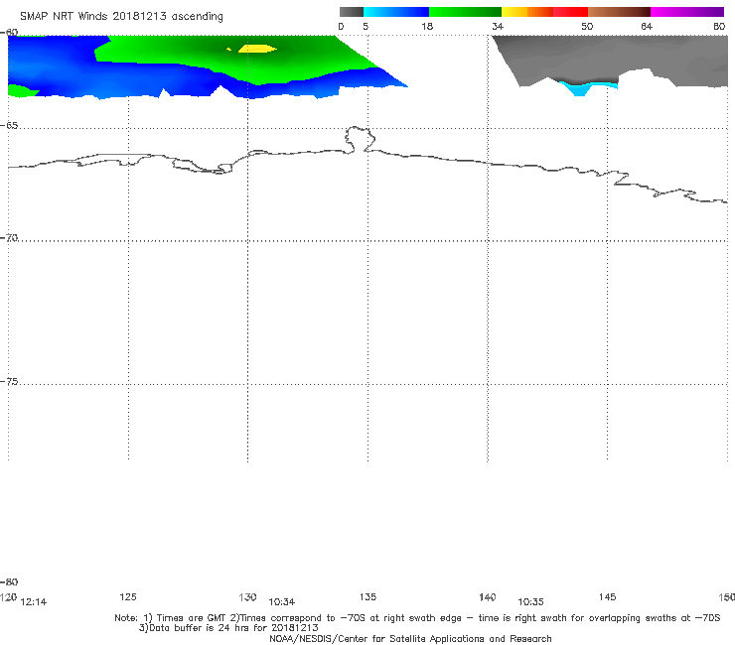Click the swath time "10:35"
Screen dimensions: 735x645
click(530, 602)
